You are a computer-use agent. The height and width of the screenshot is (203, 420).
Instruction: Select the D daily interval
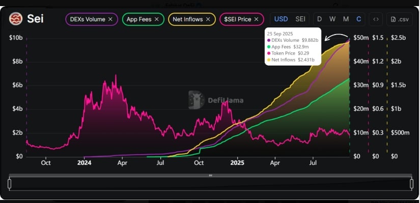tap(319, 19)
